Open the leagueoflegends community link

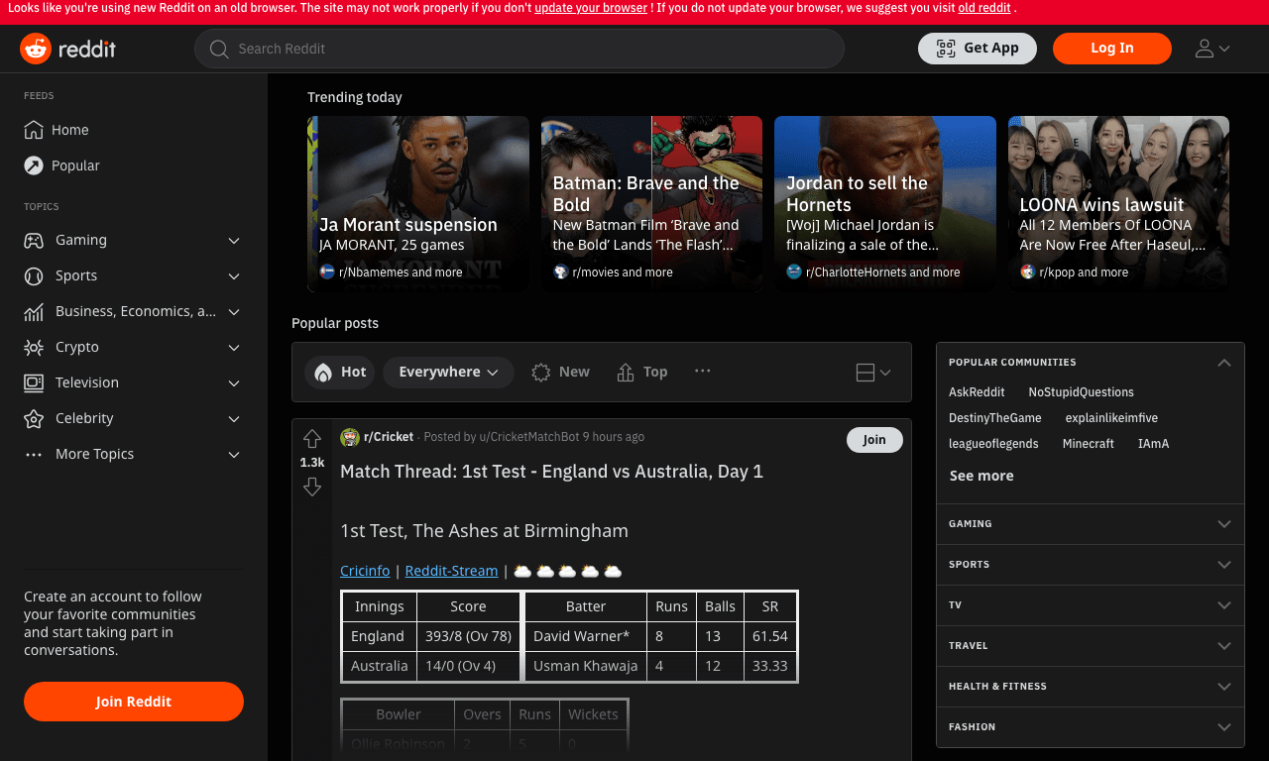[x=993, y=444]
